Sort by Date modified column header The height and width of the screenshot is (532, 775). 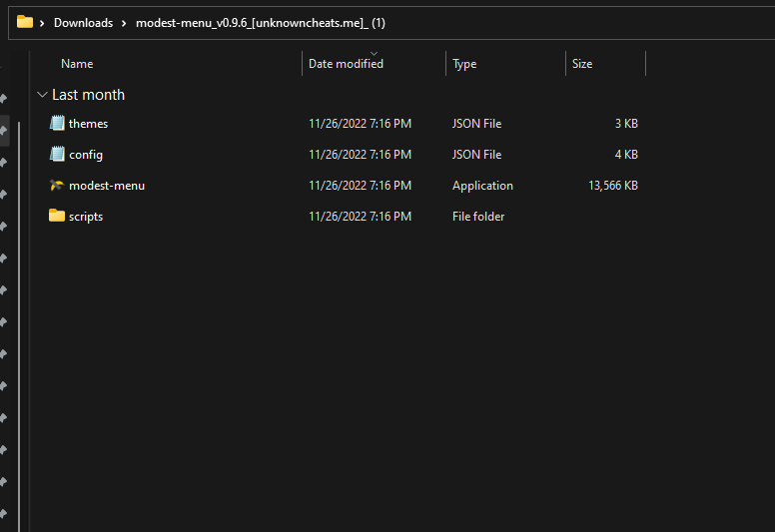pyautogui.click(x=346, y=64)
